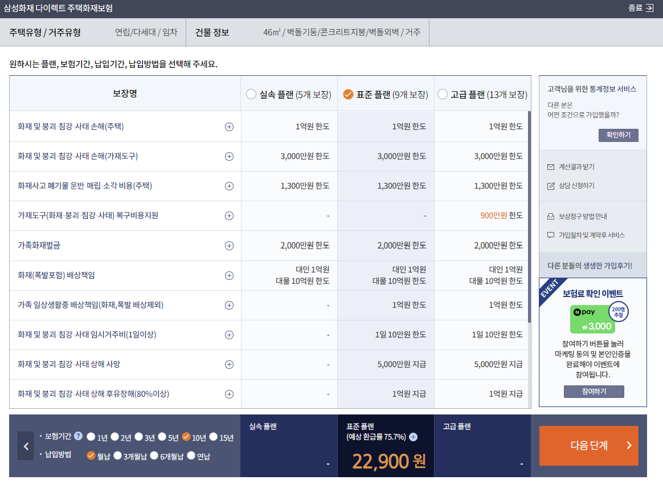Click the 실속 플랜 price panel at bottom
Viewport: 663px width, 488px height.
(289, 446)
